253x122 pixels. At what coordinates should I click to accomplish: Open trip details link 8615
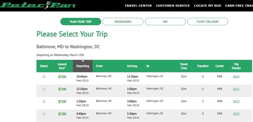[x=236, y=89]
